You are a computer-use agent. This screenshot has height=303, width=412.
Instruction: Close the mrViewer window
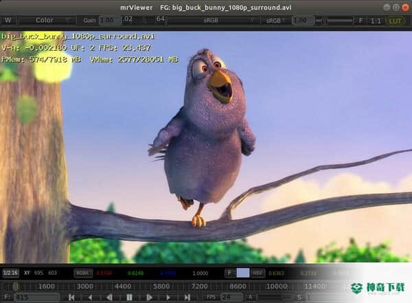[405, 8]
